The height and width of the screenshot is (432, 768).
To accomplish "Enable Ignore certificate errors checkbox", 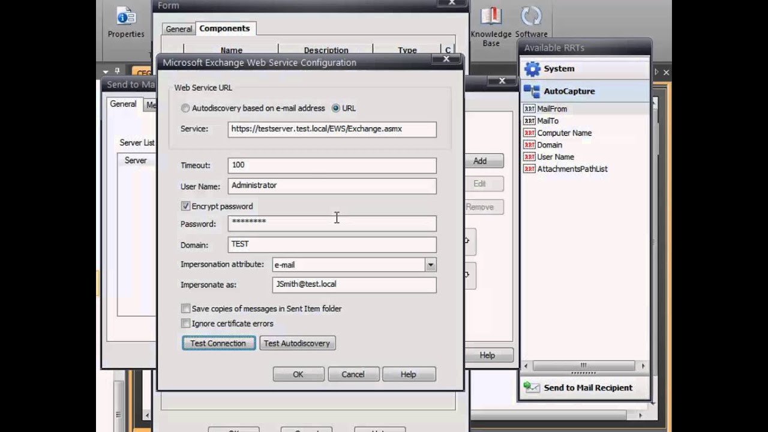I will tap(186, 323).
